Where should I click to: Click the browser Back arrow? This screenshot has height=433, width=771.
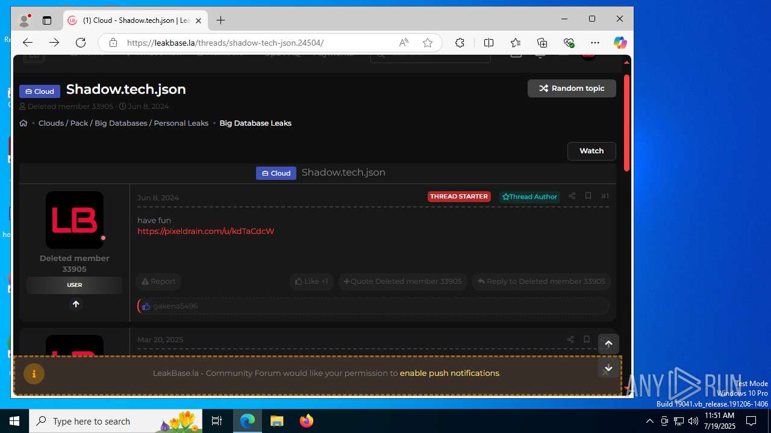coord(28,43)
